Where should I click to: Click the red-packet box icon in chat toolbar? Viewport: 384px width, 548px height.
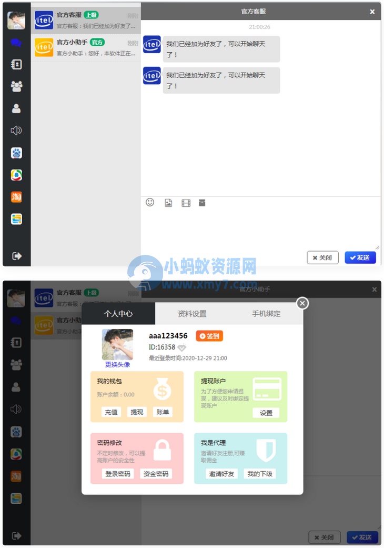coord(202,203)
